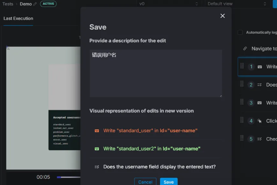Image resolution: width=277 pixels, height=185 pixels.
Task: Open the Tests breadcrumb link
Action: tap(8, 4)
